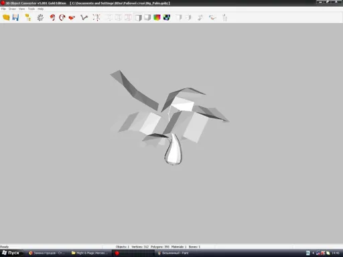Click the first greyed-out box view icon
The width and height of the screenshot is (343, 257).
pyautogui.click(x=109, y=17)
